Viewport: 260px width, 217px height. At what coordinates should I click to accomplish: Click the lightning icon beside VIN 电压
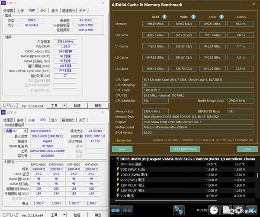pos(118,195)
